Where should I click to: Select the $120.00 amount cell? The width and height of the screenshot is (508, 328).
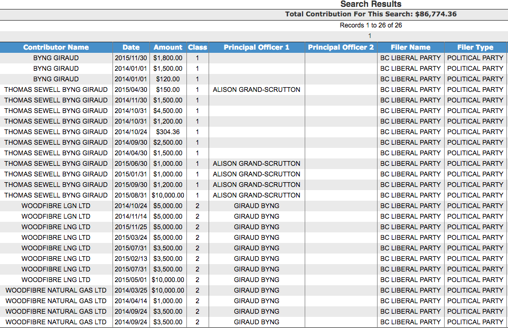point(168,79)
